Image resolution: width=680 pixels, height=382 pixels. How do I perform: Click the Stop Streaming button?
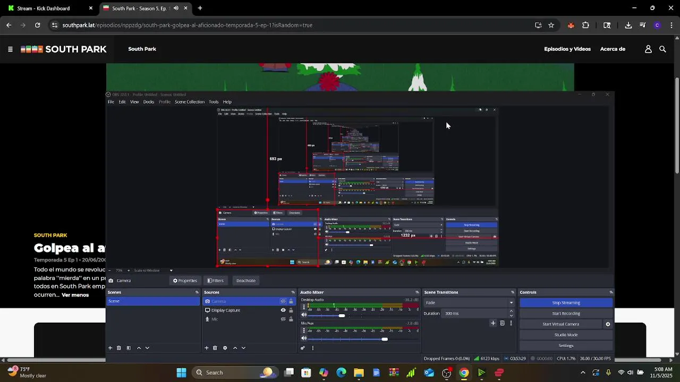pos(566,302)
